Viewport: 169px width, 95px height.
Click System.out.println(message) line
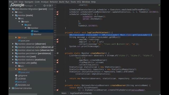coord(85,46)
